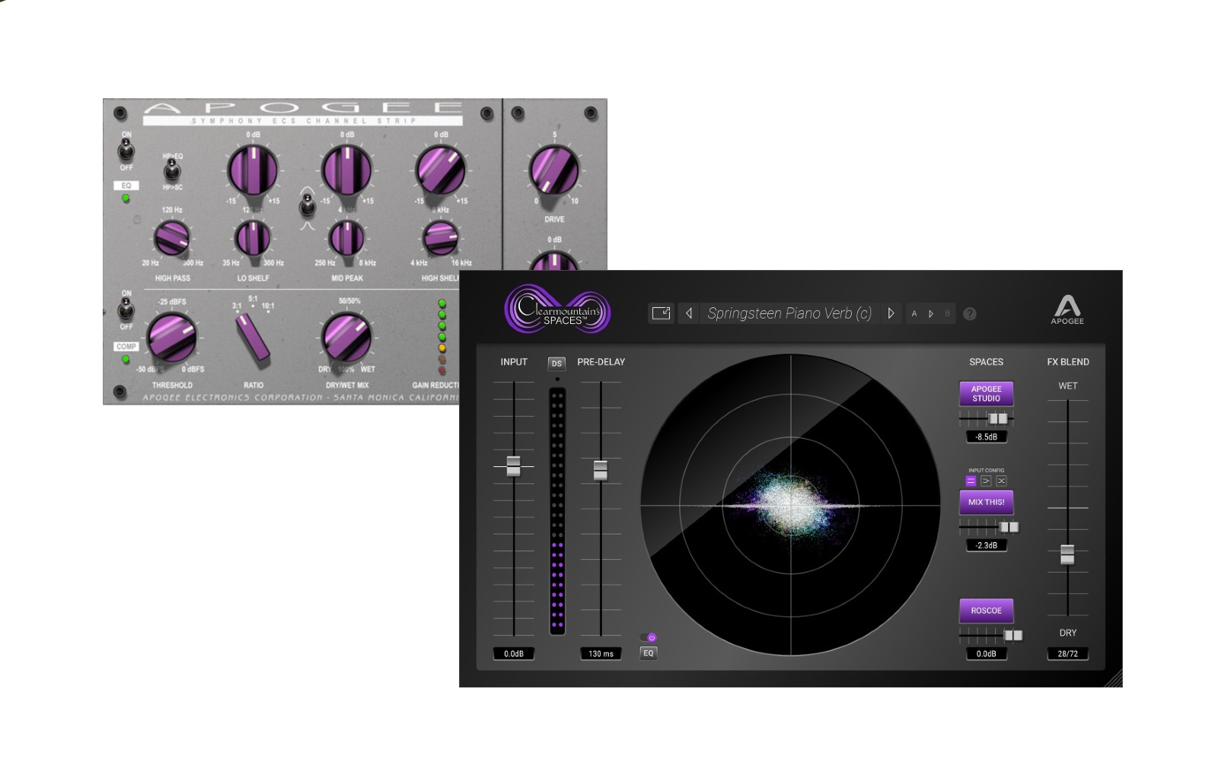Viewport: 1218px width, 781px height.
Task: Flip the COMP ON/OFF switch on channel strip
Action: coord(126,309)
